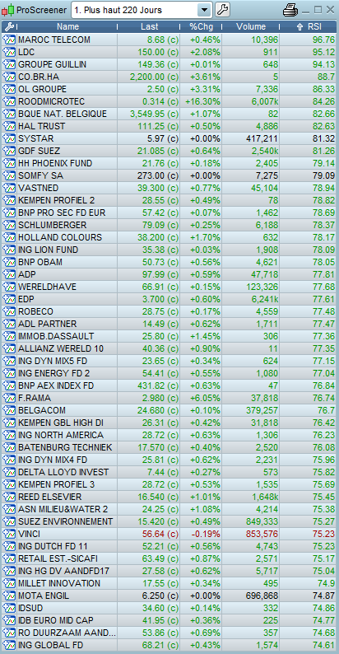Open chart icon for HAL TRUST

click(x=9, y=126)
